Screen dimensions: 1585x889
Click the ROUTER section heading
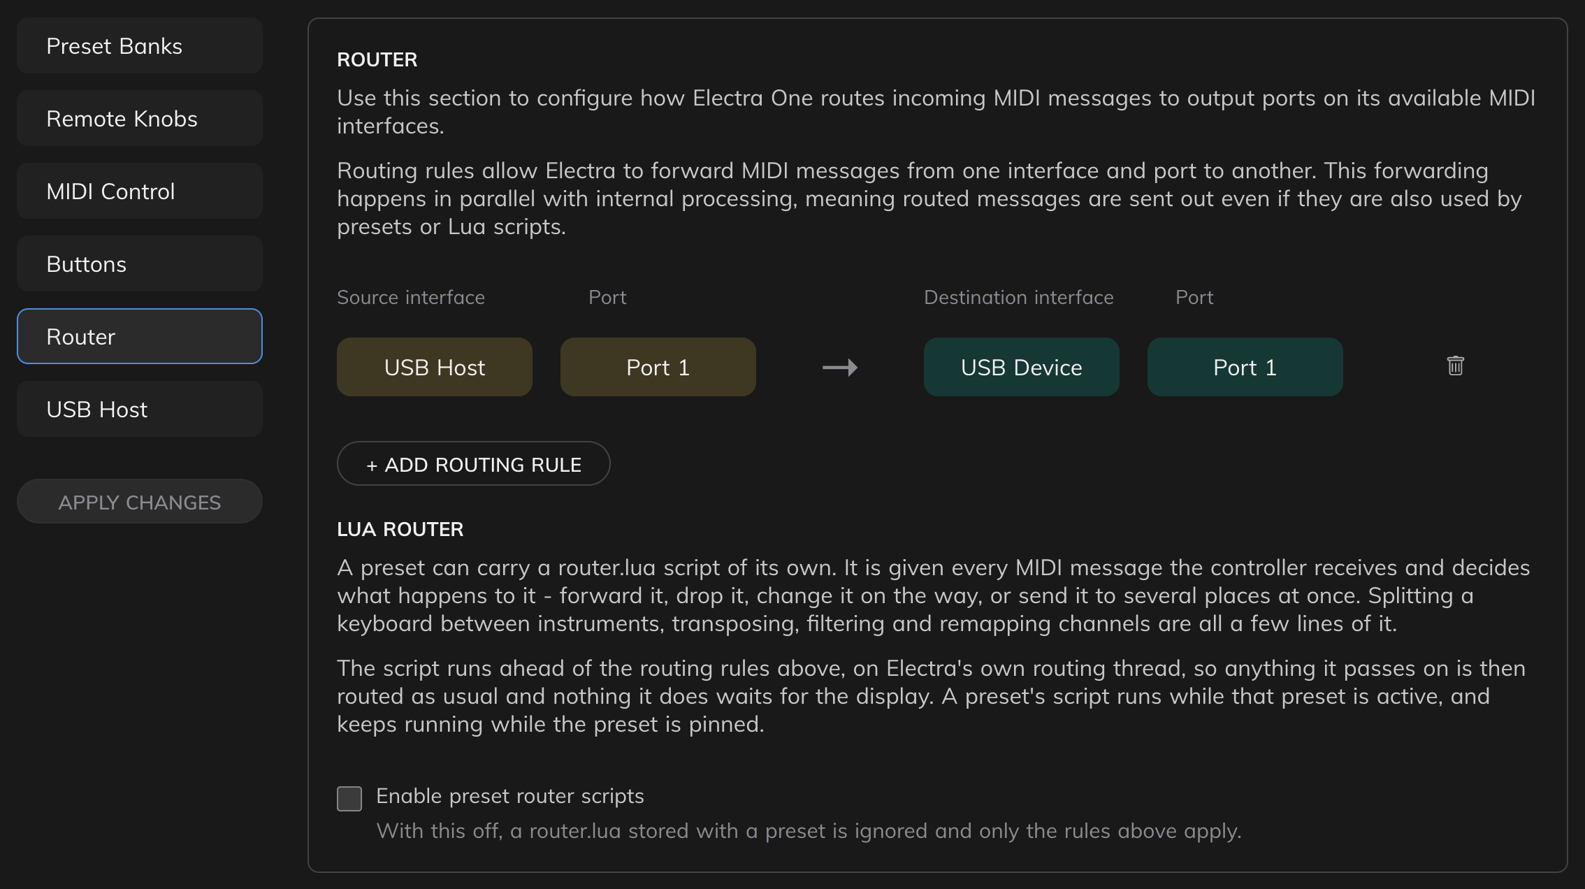[x=377, y=59]
